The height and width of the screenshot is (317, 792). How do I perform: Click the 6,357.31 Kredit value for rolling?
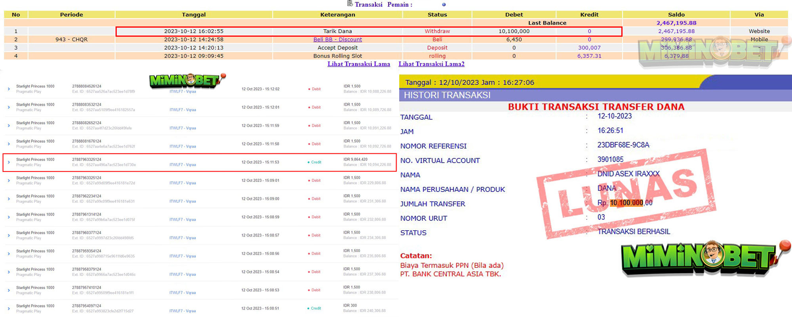(x=589, y=56)
